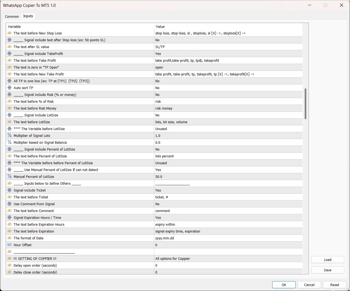The image size is (350, 291).
Task: Save the current inputs to file
Action: tap(328, 270)
